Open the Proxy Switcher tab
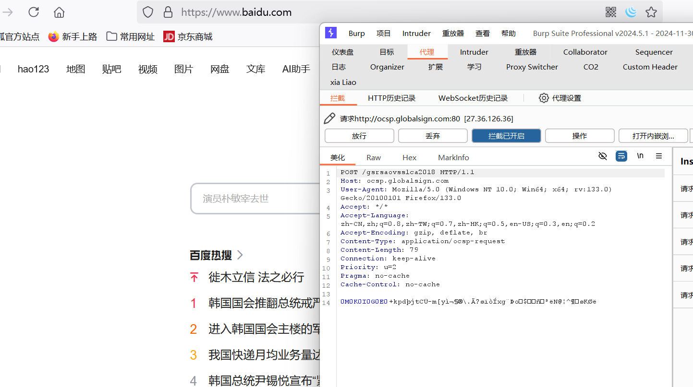The width and height of the screenshot is (693, 387). pyautogui.click(x=532, y=67)
